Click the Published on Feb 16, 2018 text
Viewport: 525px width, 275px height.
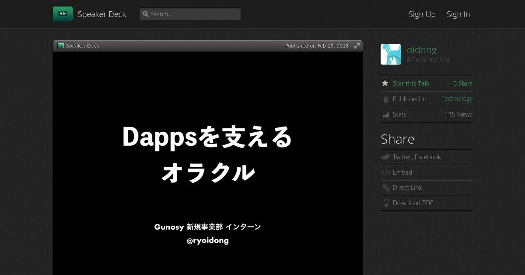(317, 46)
